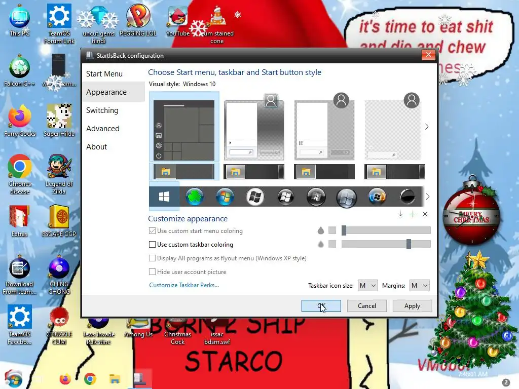Screen dimensions: 519x389
Task: Open the Start Menu settings page
Action: [x=104, y=74]
